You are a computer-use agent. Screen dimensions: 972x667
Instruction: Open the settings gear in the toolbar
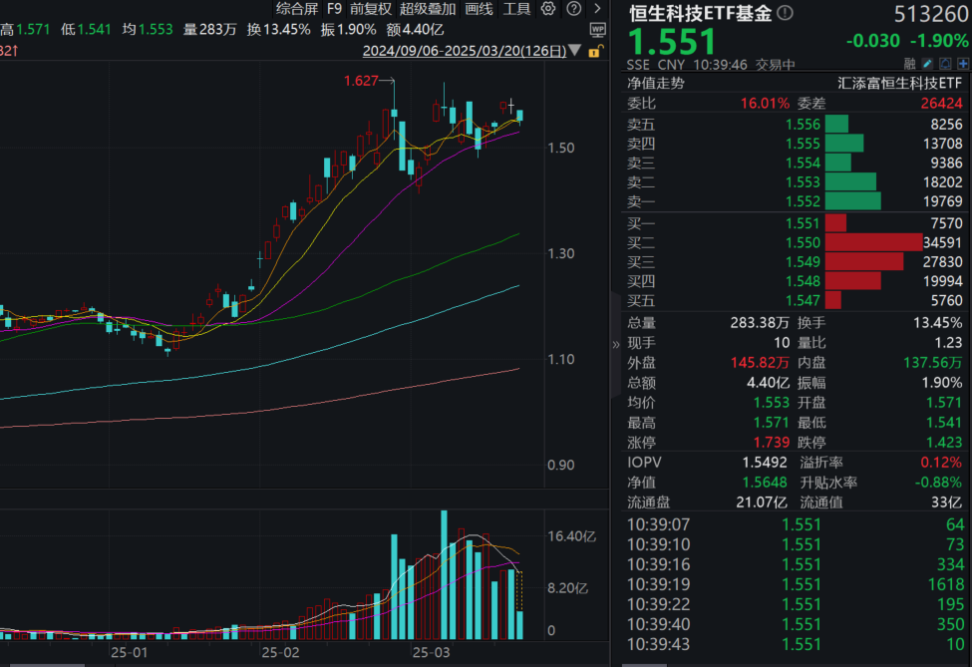547,8
